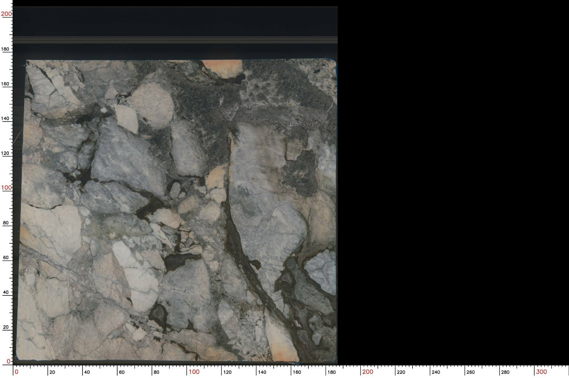This screenshot has height=378, width=569.
Task: Select the 280 label on the horizontal ruler
Action: tap(505, 372)
